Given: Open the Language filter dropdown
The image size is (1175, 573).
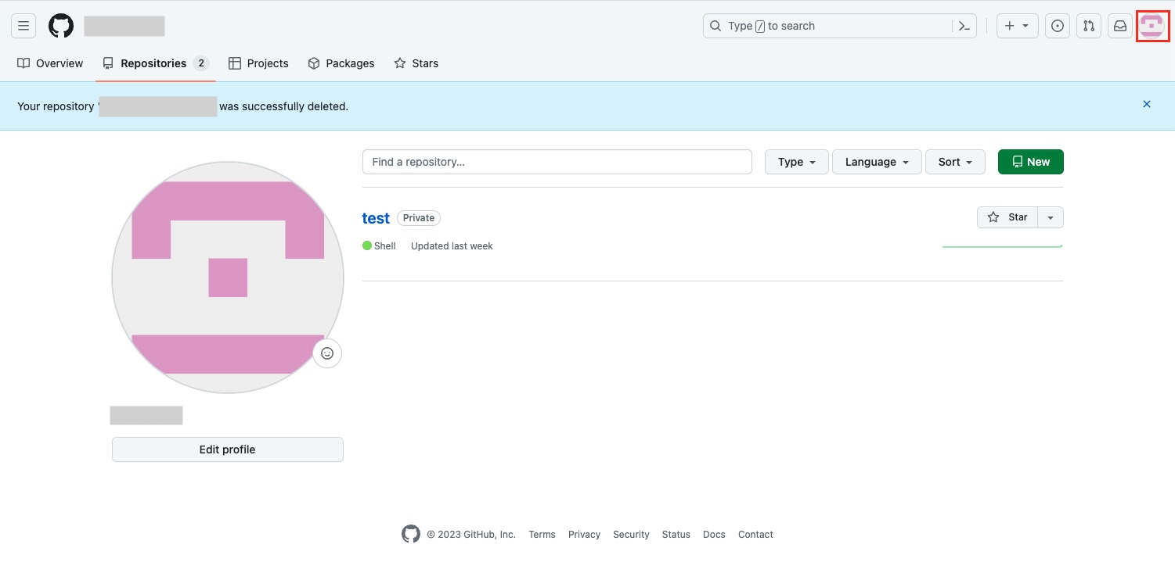Looking at the screenshot, I should point(876,162).
